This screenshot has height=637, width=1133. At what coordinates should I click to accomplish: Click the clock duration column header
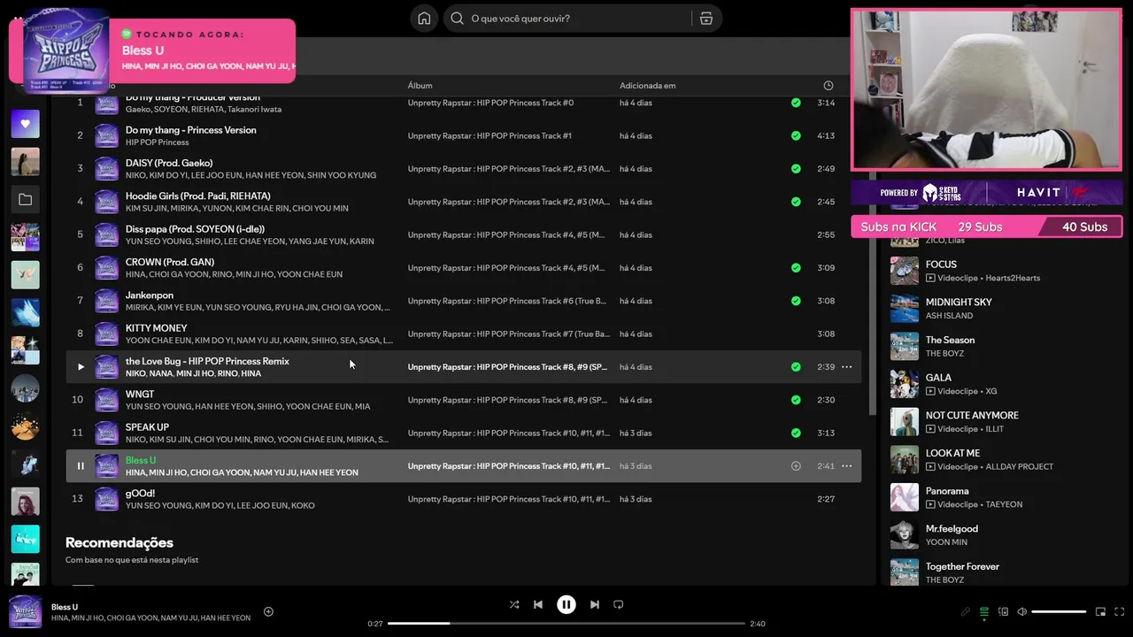pyautogui.click(x=828, y=86)
